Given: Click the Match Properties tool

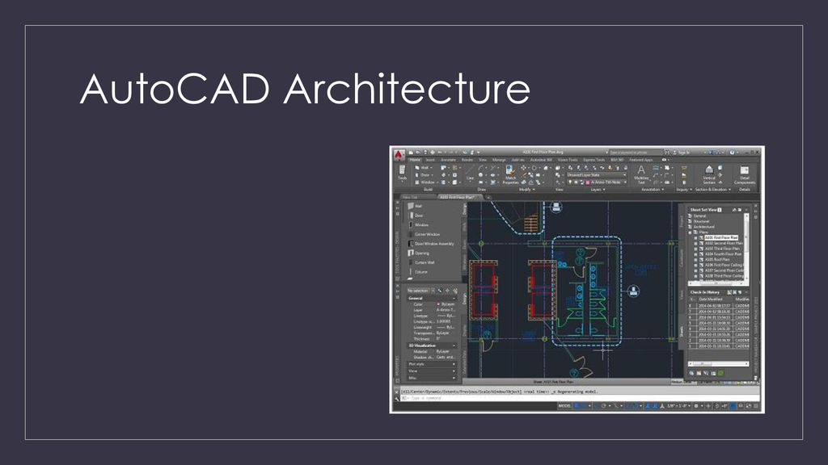Looking at the screenshot, I should [x=510, y=174].
